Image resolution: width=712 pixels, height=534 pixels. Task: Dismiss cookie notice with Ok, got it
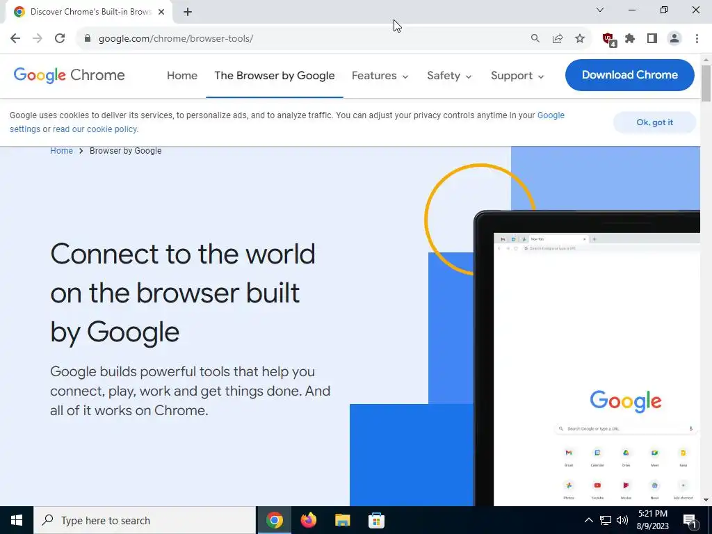click(x=654, y=122)
